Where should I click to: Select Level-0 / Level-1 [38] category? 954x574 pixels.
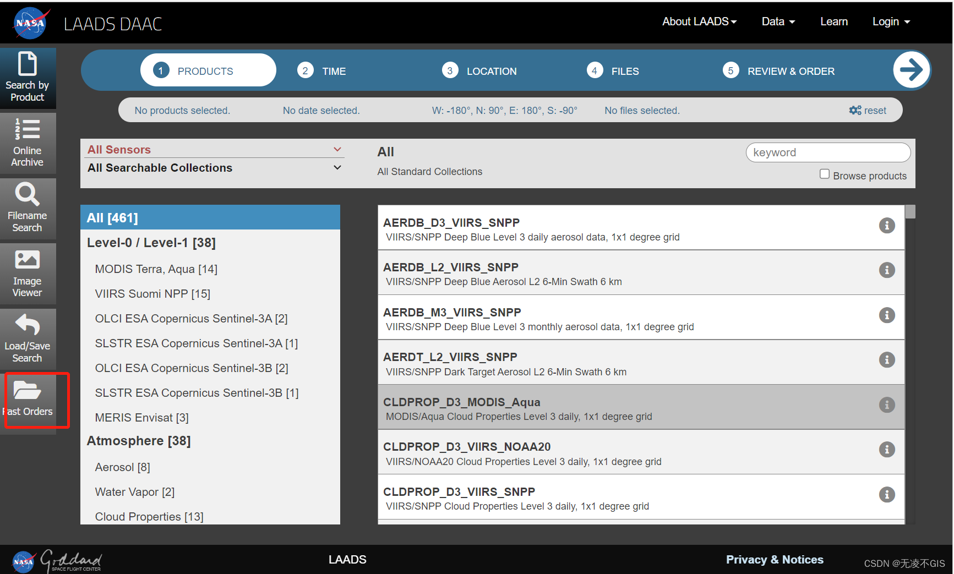click(151, 243)
